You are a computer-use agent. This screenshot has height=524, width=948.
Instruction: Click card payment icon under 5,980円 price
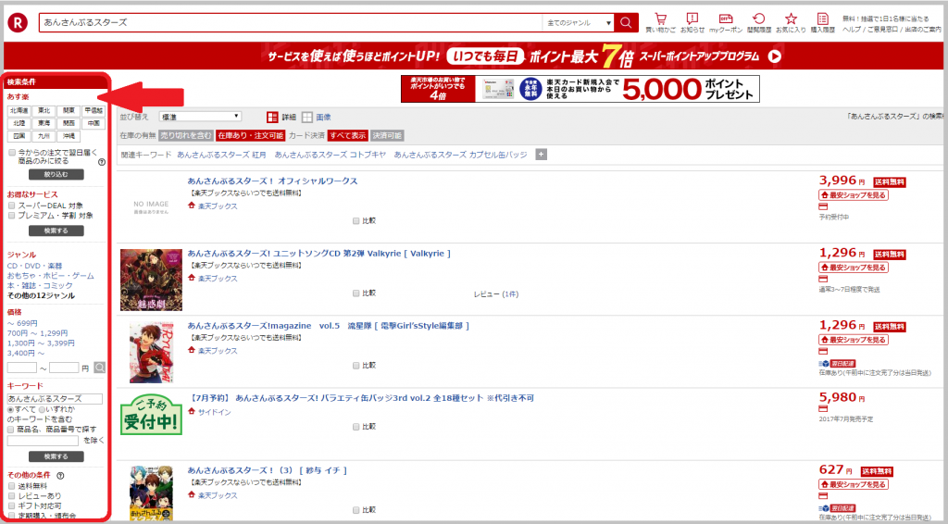point(823,408)
